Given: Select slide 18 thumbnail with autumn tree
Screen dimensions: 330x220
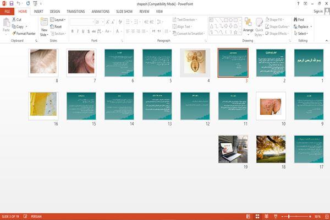Looking at the screenshot, I should point(271,149).
